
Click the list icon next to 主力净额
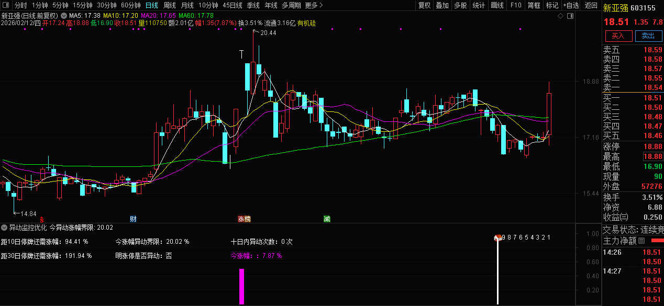[642, 241]
